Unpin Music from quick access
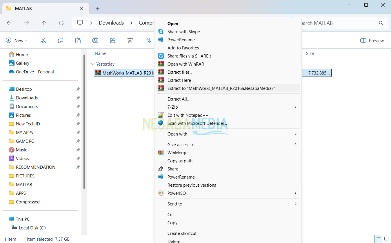This screenshot has height=243, width=391. [78, 150]
